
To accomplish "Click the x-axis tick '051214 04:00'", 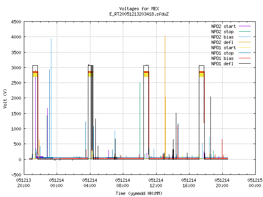I will 90,183.
